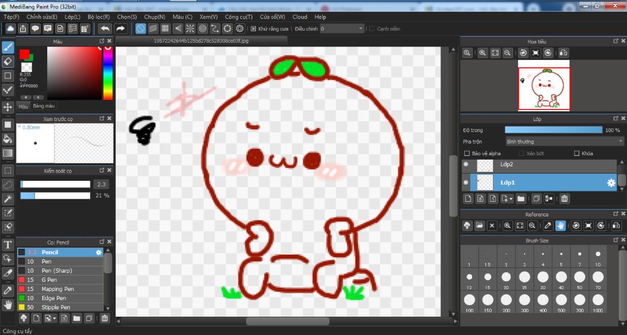Select the Magic Wand tool
Image resolution: width=627 pixels, height=335 pixels.
tap(7, 199)
